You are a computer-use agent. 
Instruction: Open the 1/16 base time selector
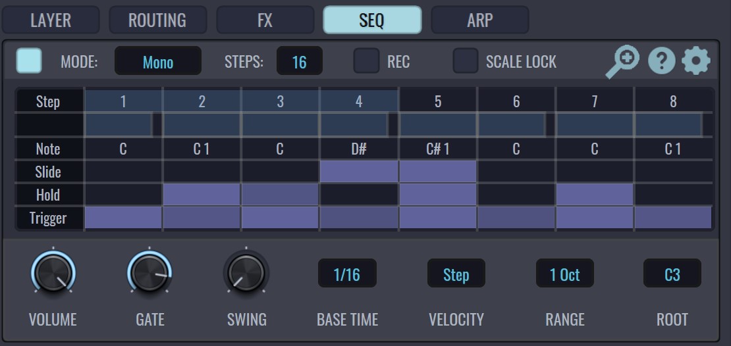[347, 274]
